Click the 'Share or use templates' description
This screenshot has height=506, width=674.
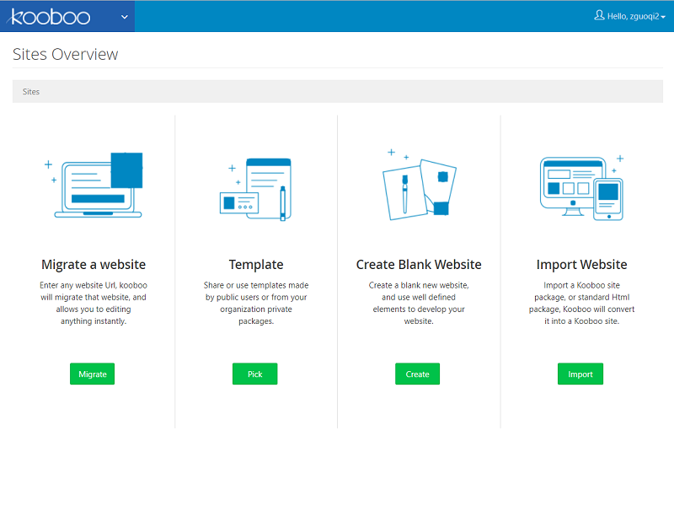coord(256,304)
